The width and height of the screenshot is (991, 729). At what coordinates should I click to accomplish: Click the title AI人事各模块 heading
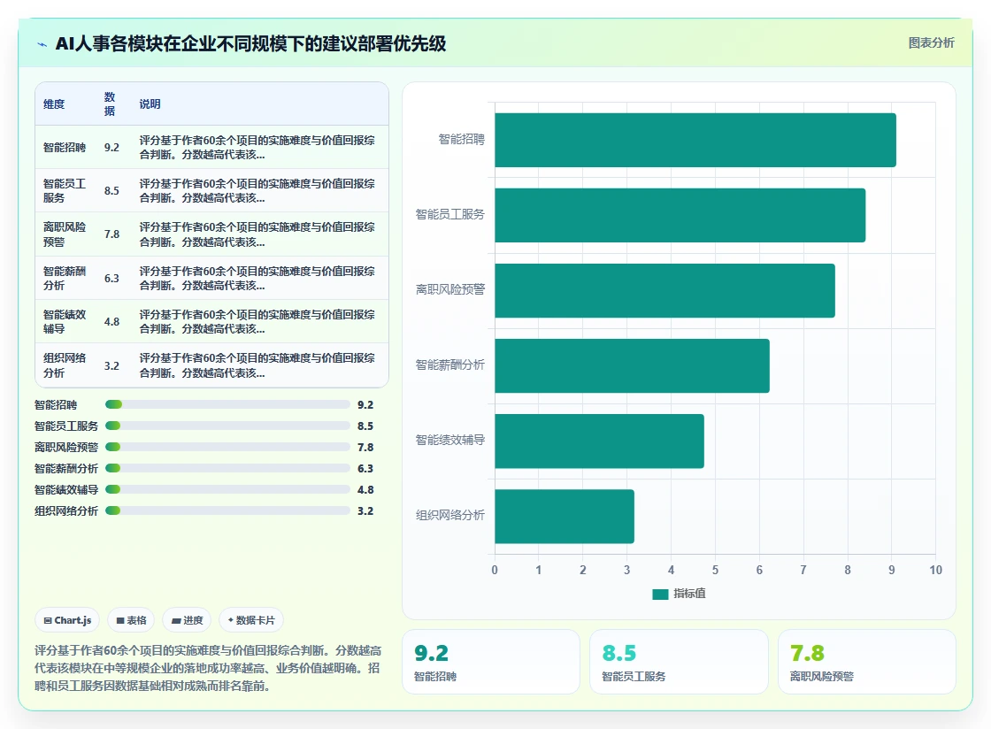251,43
